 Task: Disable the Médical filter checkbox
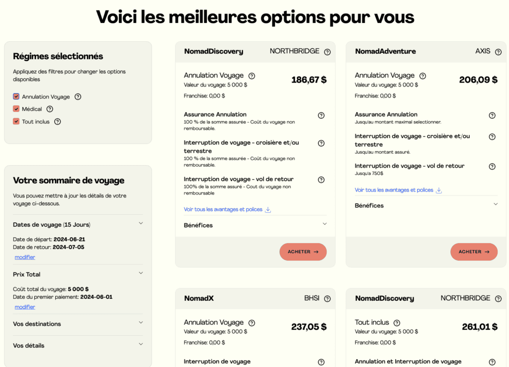pos(16,109)
